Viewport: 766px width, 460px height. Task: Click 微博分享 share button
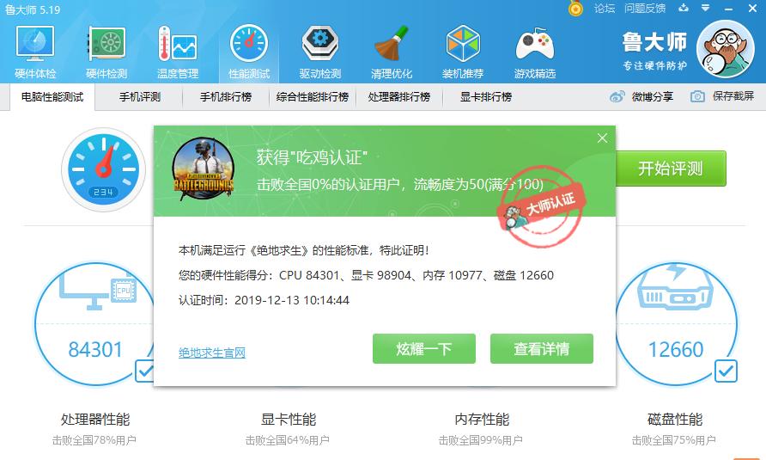[x=641, y=96]
